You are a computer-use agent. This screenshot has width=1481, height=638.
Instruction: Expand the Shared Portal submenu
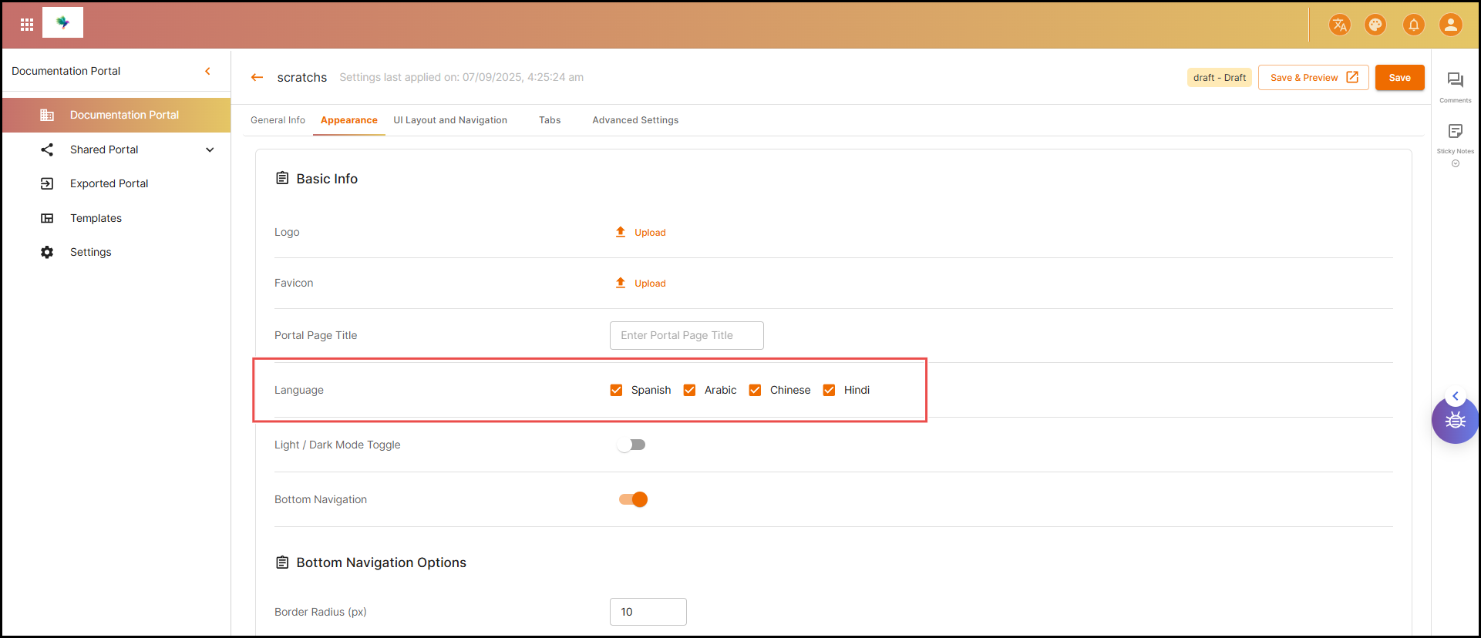pyautogui.click(x=210, y=149)
